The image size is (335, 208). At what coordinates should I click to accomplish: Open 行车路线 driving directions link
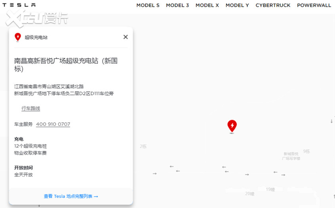point(31,108)
